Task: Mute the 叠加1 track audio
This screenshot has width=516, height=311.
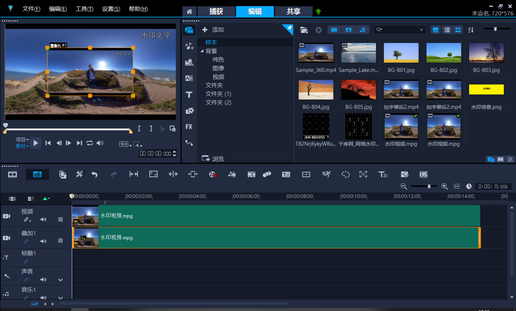Action: click(43, 241)
